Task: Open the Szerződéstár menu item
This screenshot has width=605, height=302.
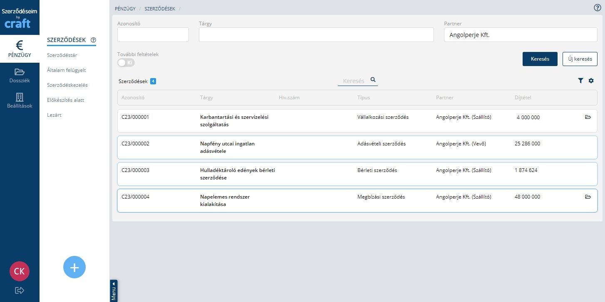Action: pos(62,55)
